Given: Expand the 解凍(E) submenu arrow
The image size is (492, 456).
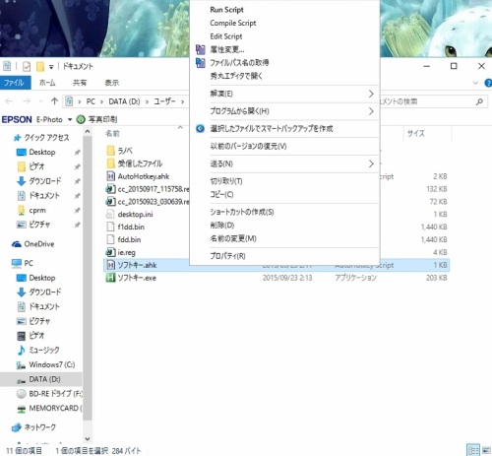Looking at the screenshot, I should [371, 94].
